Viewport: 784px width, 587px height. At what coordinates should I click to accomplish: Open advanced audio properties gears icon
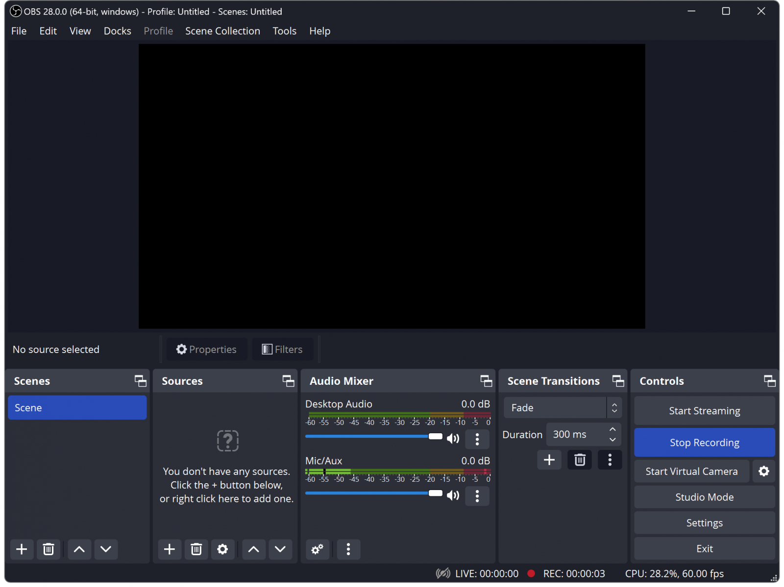(x=318, y=549)
